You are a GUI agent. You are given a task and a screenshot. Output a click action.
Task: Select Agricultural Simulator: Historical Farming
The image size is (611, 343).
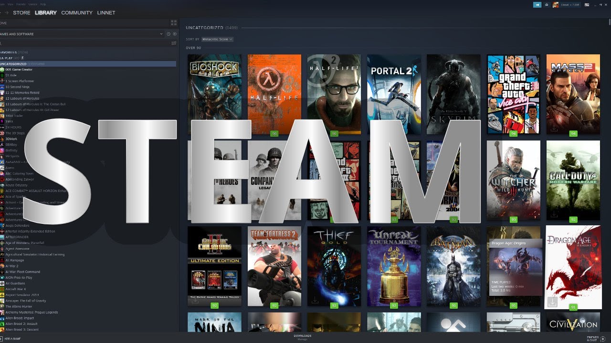(35, 254)
